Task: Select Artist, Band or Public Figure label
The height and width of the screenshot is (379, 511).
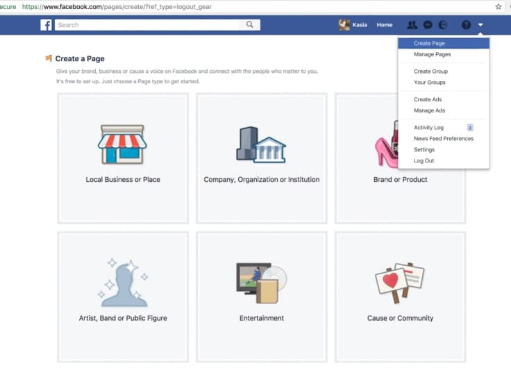Action: point(123,318)
